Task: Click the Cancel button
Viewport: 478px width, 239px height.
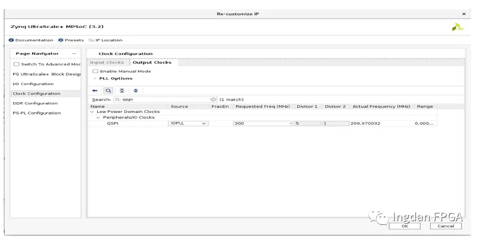Action: (x=446, y=226)
